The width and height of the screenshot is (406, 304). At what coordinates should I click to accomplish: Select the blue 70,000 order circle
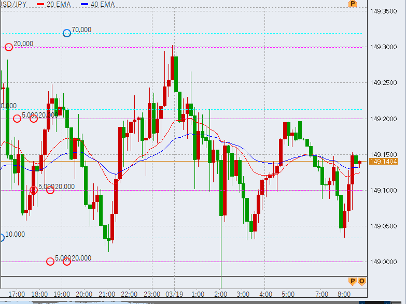click(x=67, y=33)
